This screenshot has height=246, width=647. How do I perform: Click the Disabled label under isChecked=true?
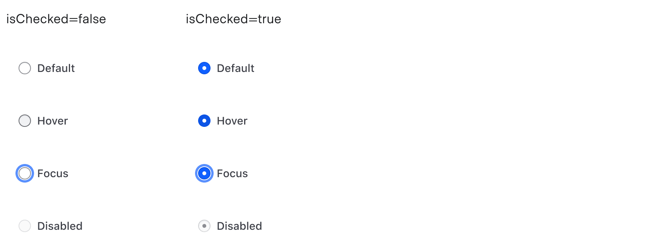pos(240,226)
